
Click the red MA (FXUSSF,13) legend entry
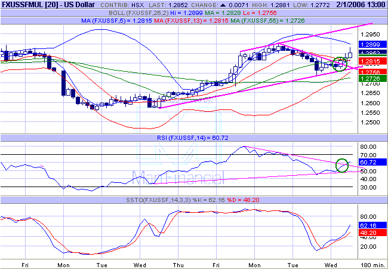[x=191, y=21]
